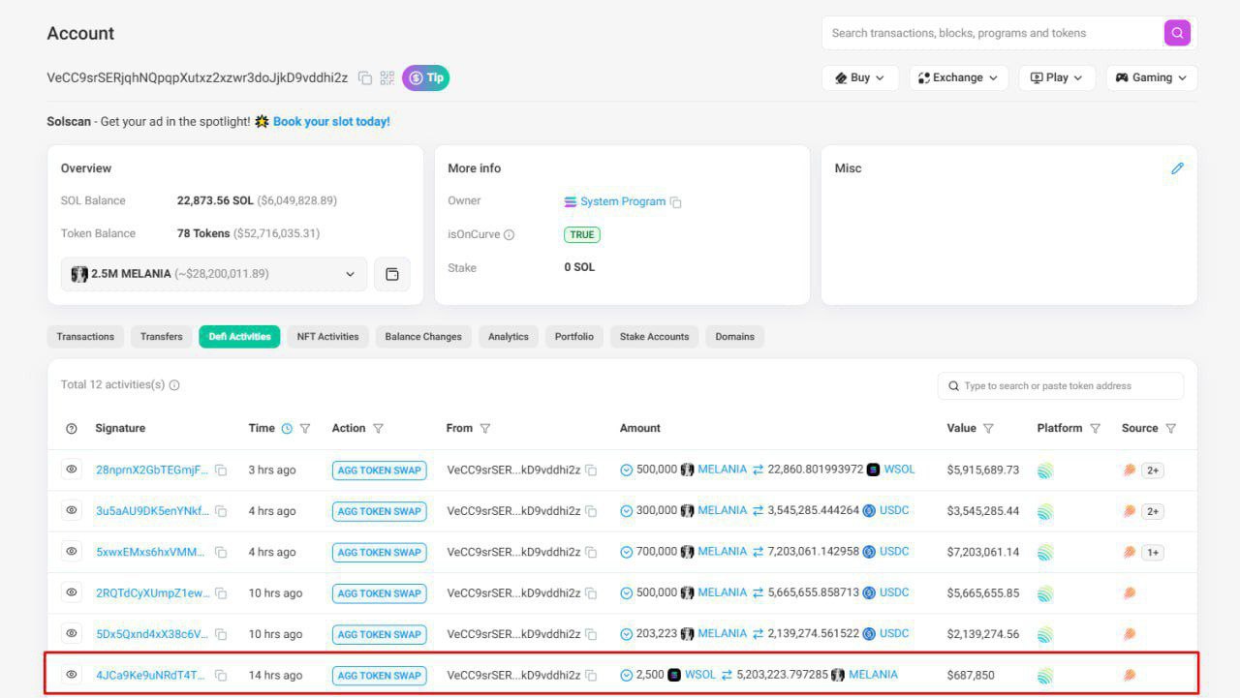Click source icon in the $5,665,655.85 row
The image size is (1240, 698).
[x=1129, y=593]
